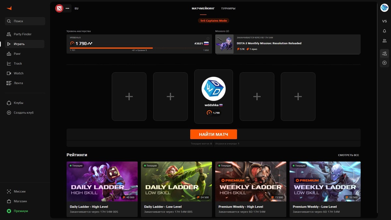
Task: Click the Party Finder people icon
Action: [9, 34]
